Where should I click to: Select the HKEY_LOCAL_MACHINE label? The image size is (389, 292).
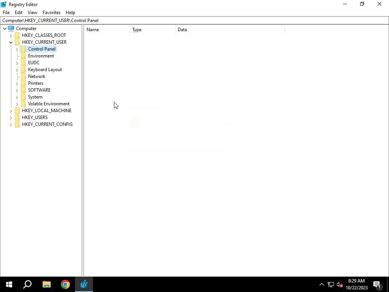click(x=47, y=111)
